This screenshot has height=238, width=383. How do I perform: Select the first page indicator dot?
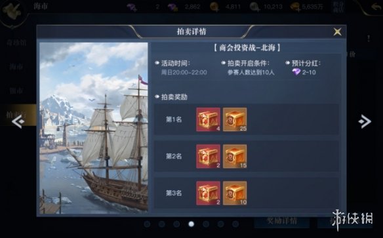[x=147, y=224]
